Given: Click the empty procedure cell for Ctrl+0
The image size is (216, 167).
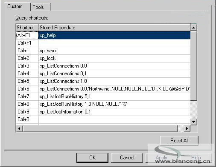Looking at the screenshot, I should coord(114,119).
